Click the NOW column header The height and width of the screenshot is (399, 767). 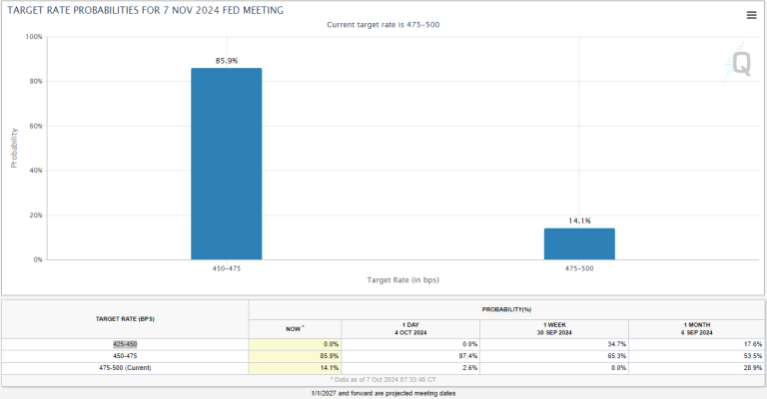tap(295, 328)
